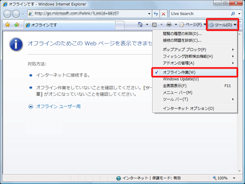Select Windows Update(U) from the menu
This screenshot has width=245, height=184.
[195, 79]
